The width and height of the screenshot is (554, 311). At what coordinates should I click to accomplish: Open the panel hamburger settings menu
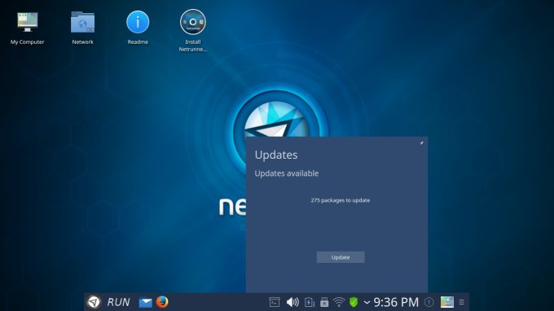tap(461, 302)
